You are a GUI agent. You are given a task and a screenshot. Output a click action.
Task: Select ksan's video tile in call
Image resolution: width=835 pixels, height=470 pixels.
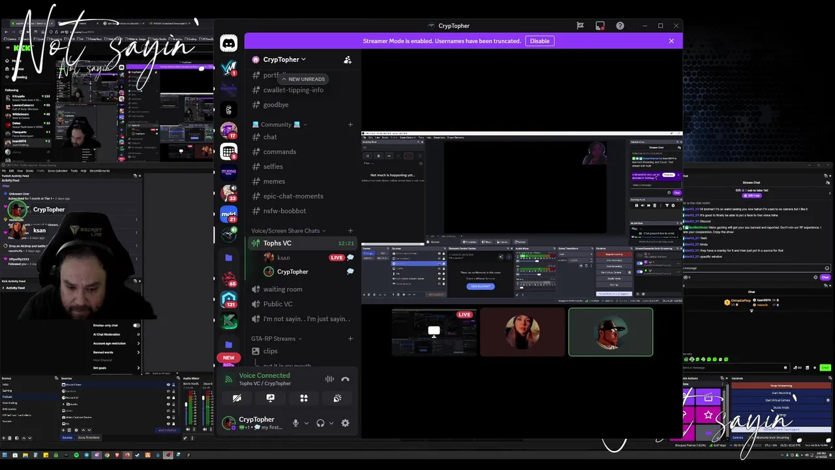coord(523,332)
